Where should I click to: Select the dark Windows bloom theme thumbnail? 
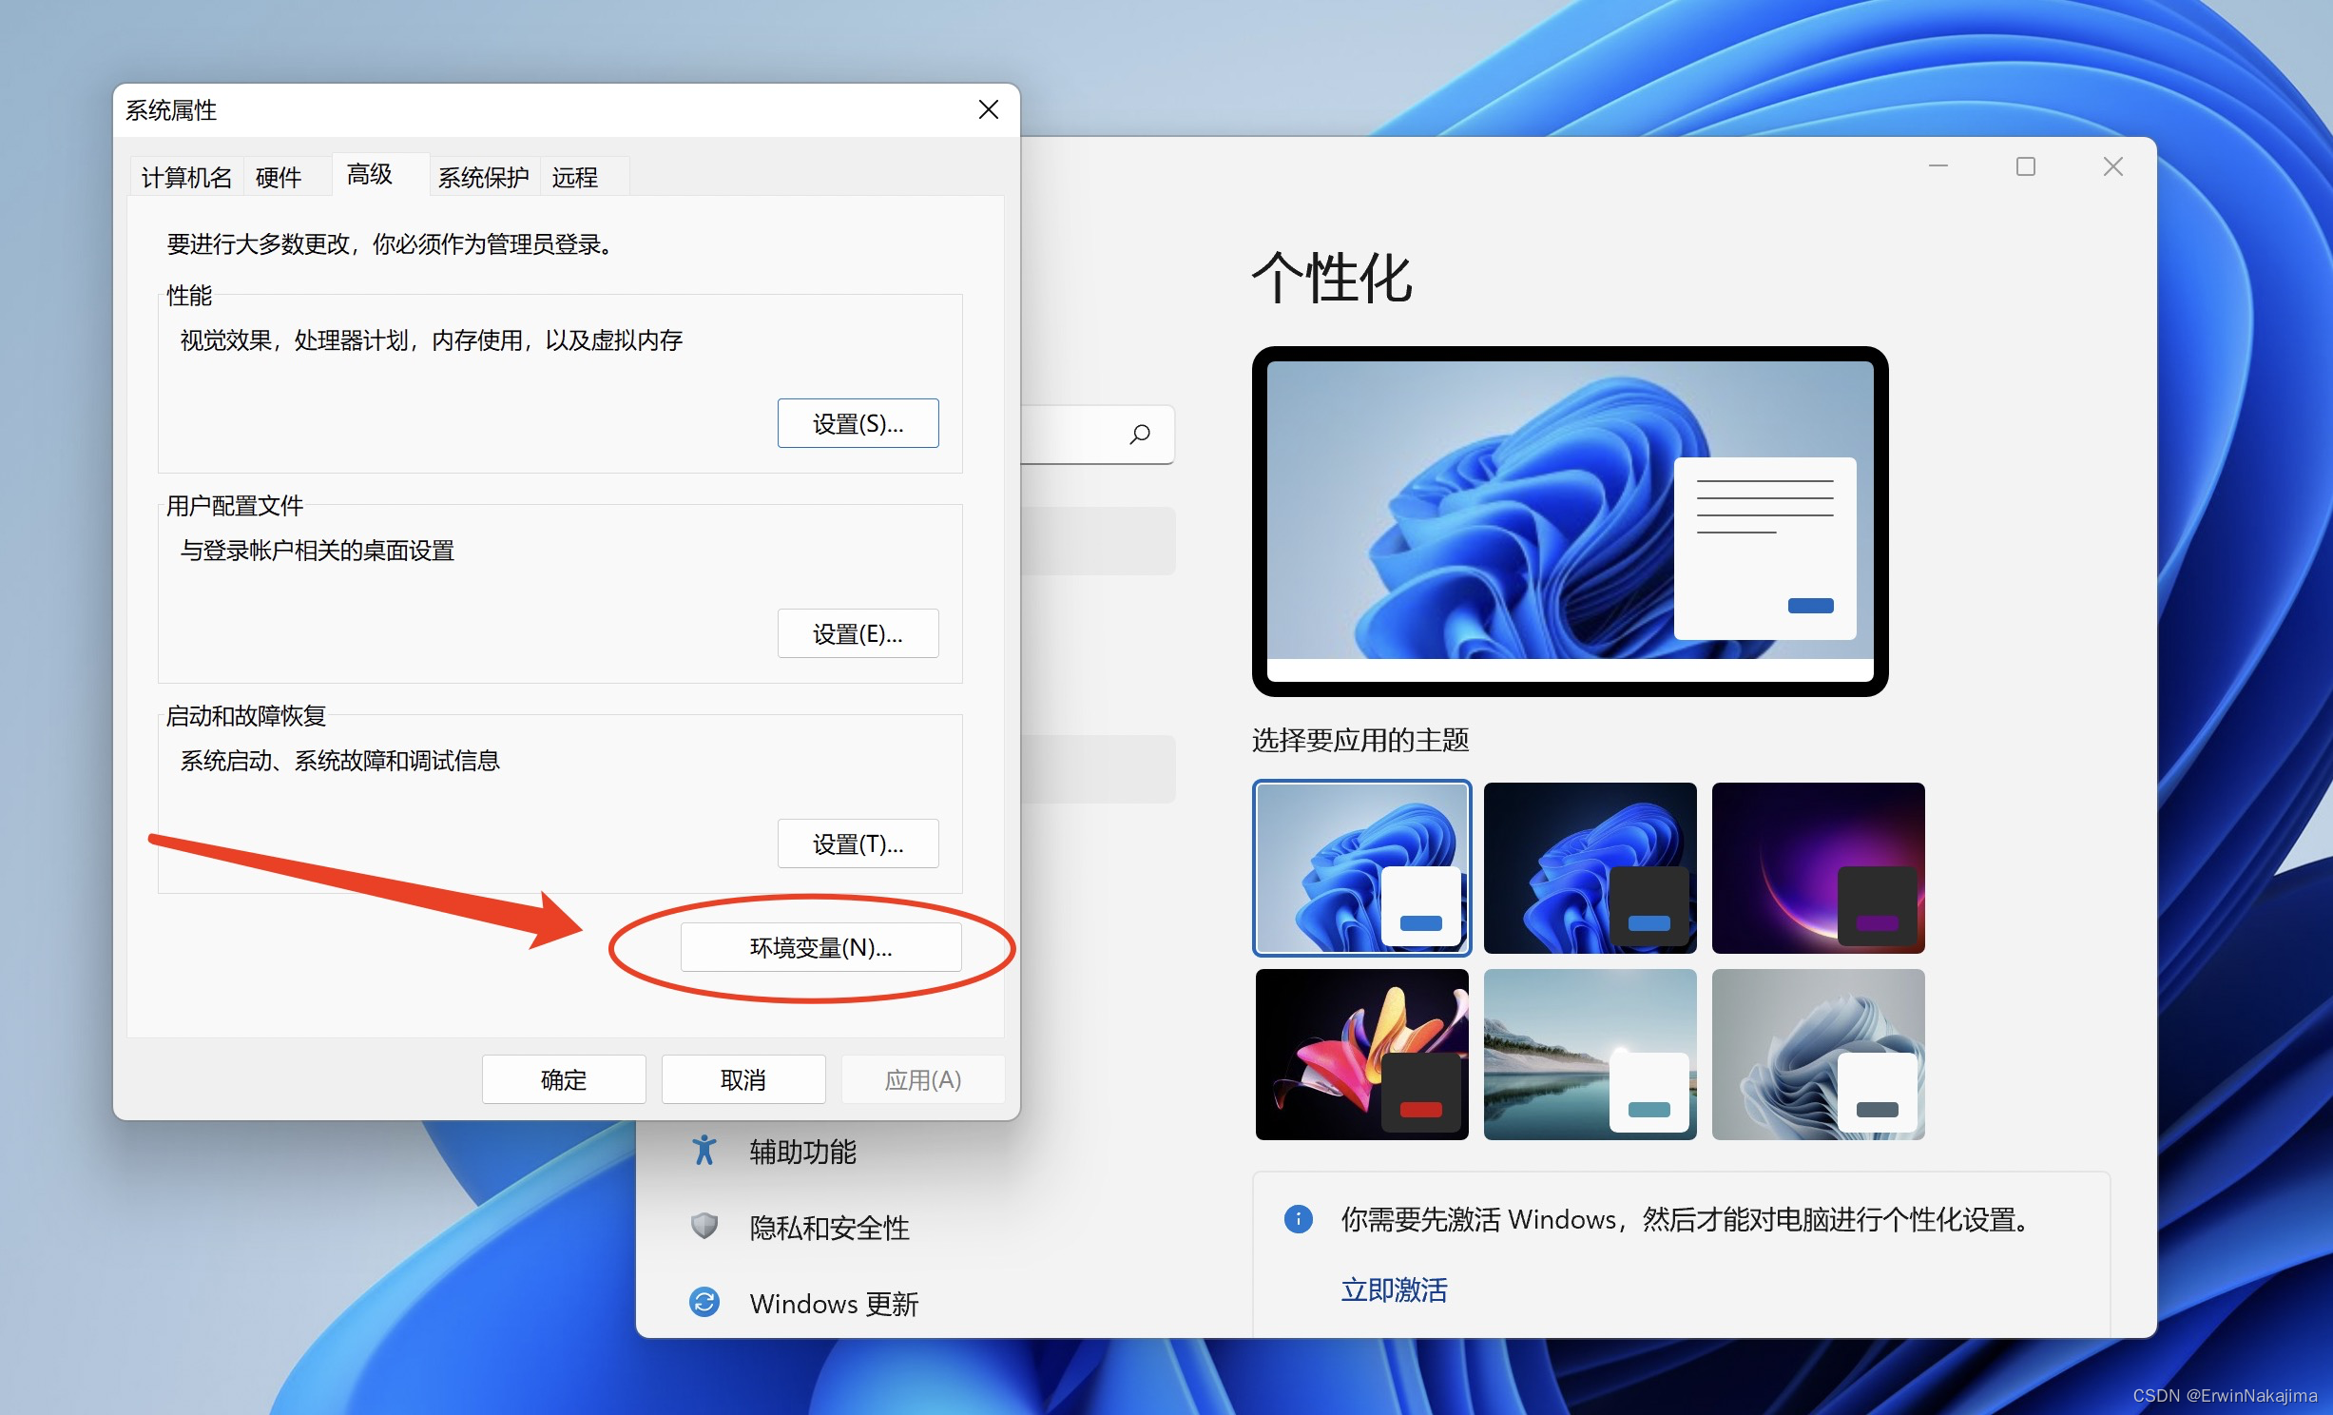(1590, 867)
